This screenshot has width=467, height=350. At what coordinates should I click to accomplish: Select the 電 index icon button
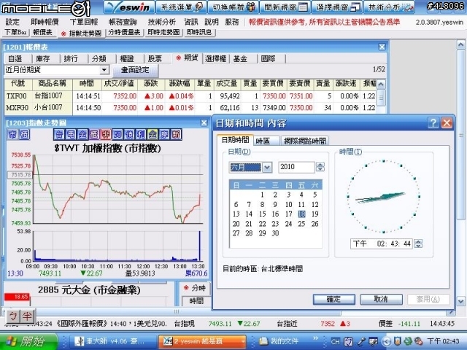click(x=71, y=135)
